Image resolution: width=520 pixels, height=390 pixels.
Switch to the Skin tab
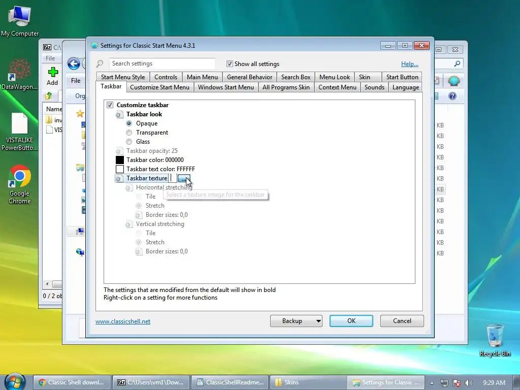click(368, 77)
